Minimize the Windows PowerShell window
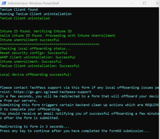 (x=132, y=3)
